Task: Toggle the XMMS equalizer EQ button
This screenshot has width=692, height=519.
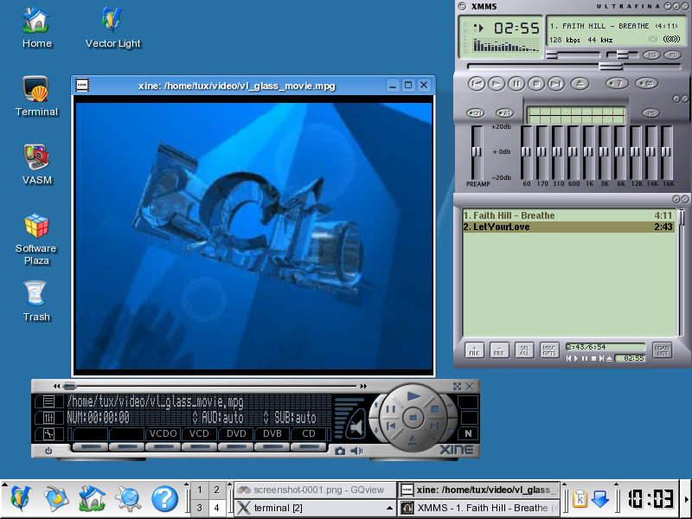Action: click(651, 55)
